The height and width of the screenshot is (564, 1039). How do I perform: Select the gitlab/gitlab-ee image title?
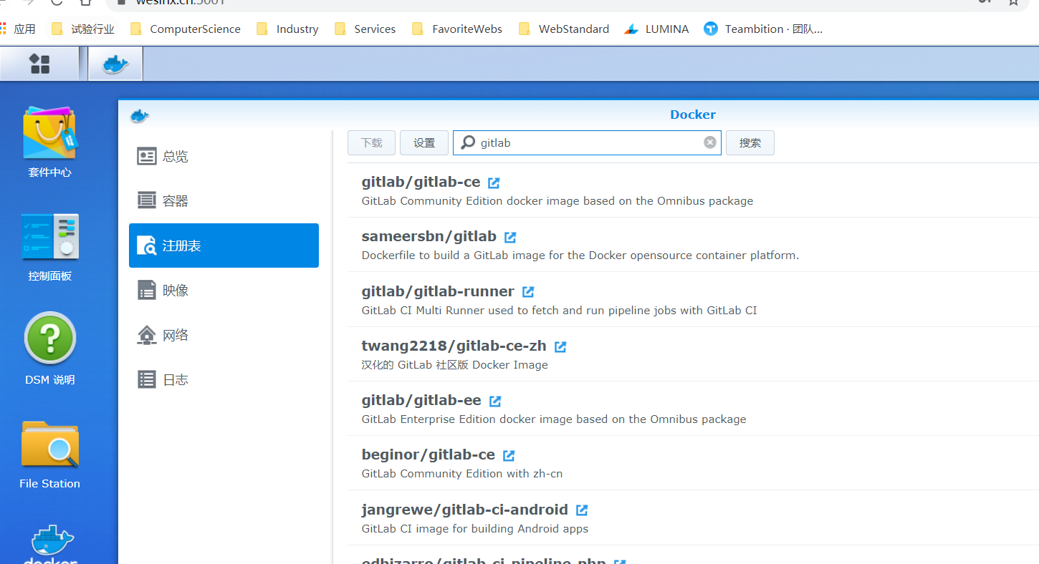coord(421,401)
